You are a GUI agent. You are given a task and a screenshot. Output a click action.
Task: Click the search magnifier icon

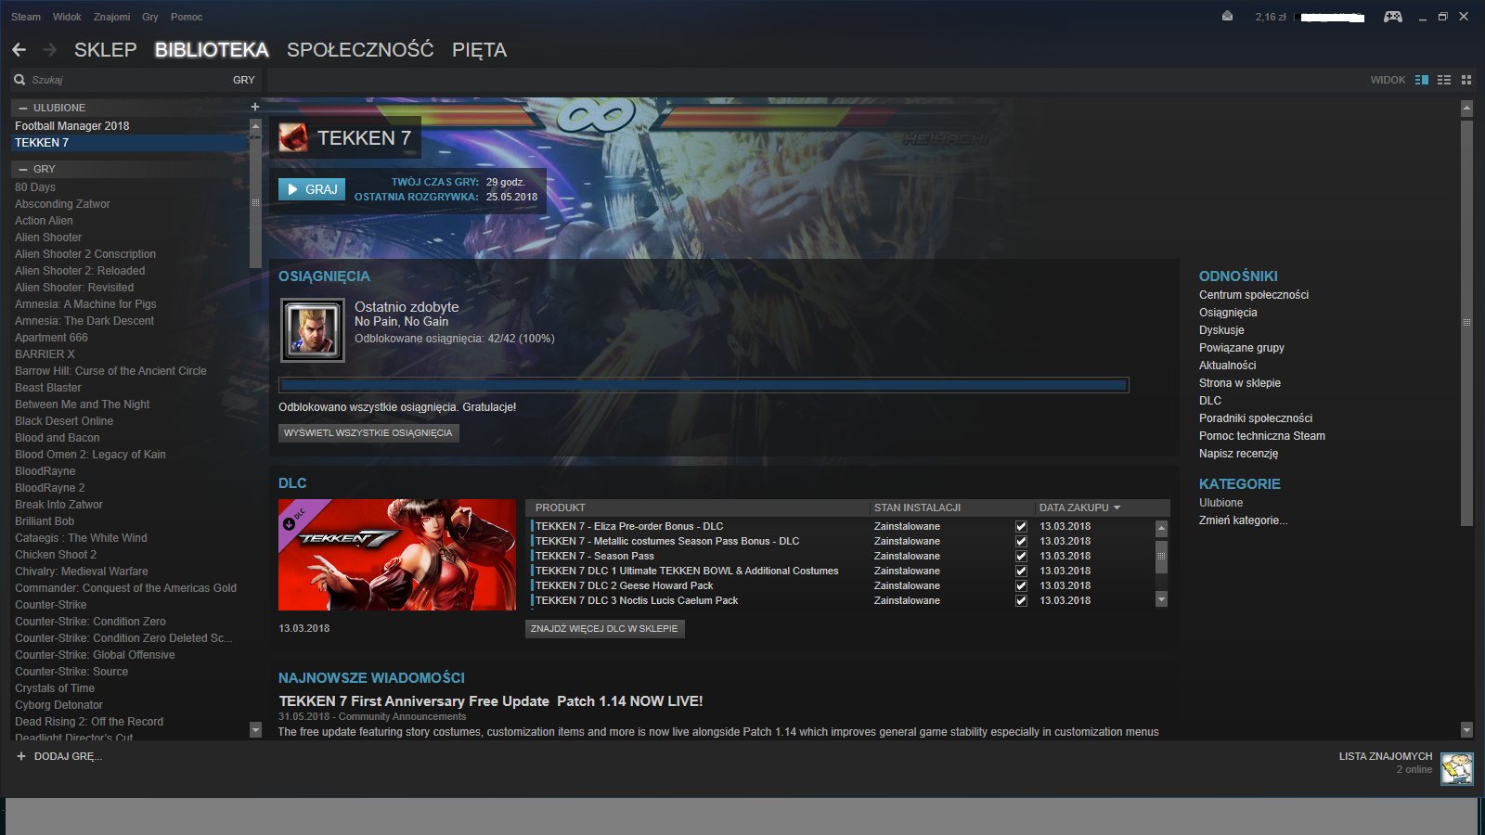coord(19,80)
